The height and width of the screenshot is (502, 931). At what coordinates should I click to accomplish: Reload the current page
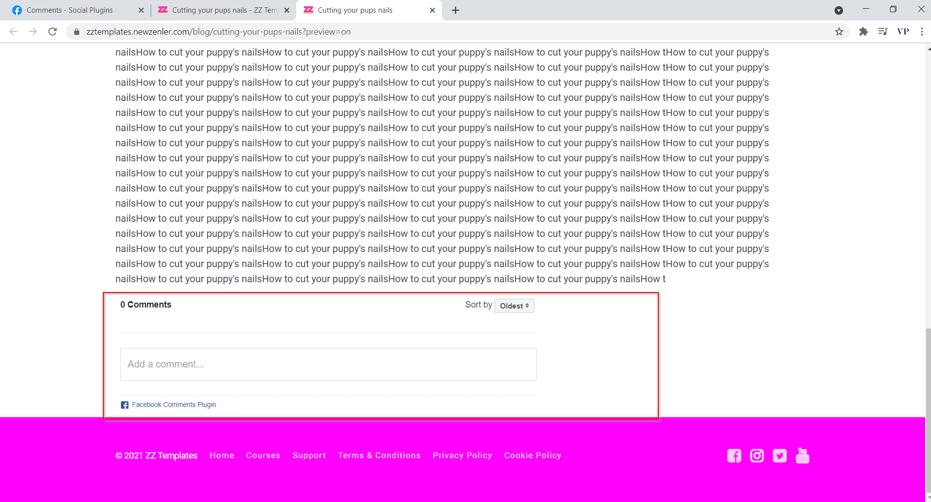point(53,32)
